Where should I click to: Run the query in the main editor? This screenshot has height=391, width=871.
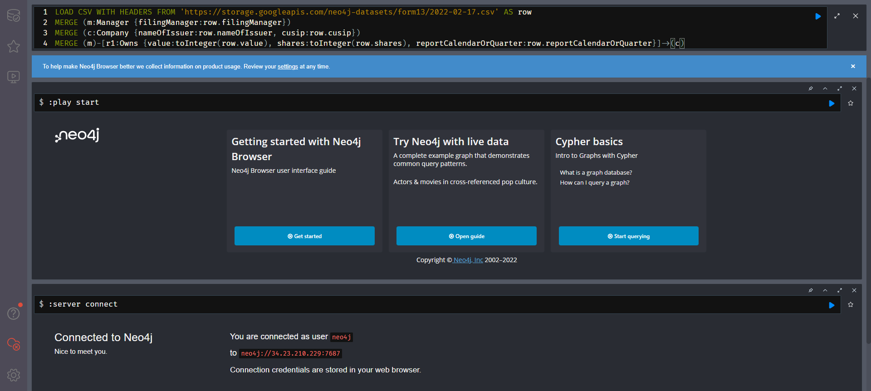coord(818,16)
